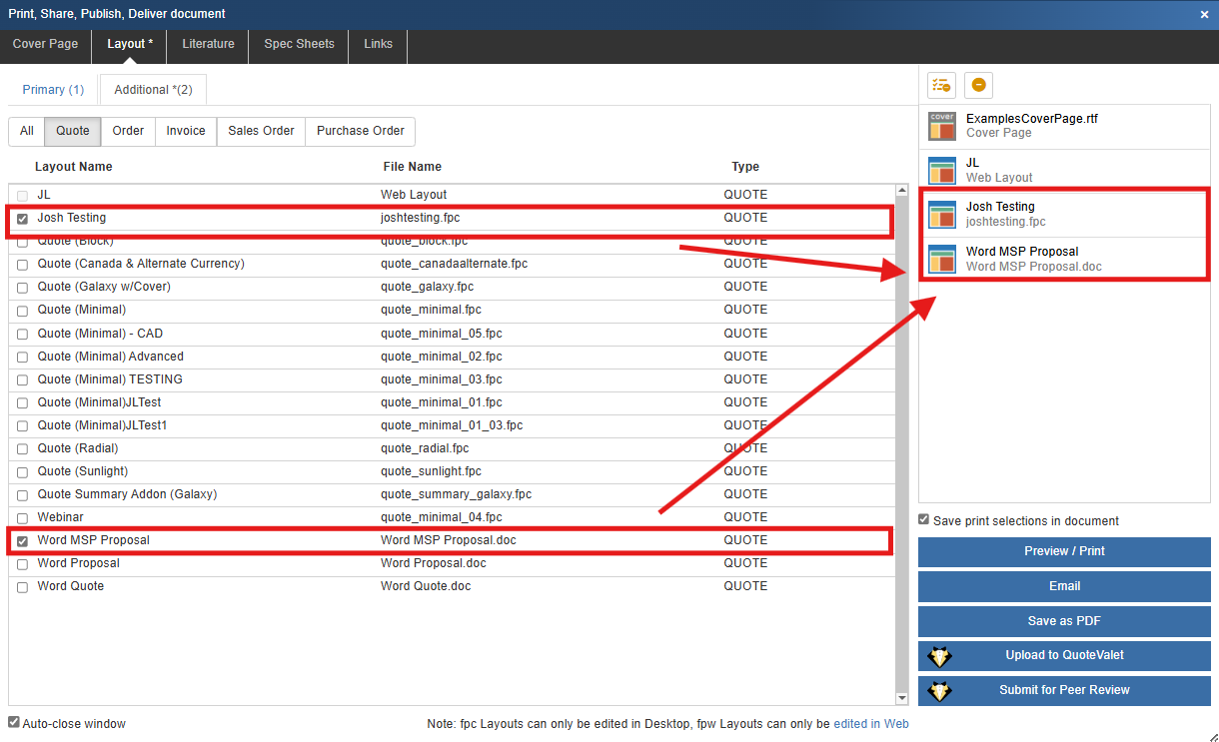Click the JL Web Layout icon in the selection list

[x=942, y=171]
